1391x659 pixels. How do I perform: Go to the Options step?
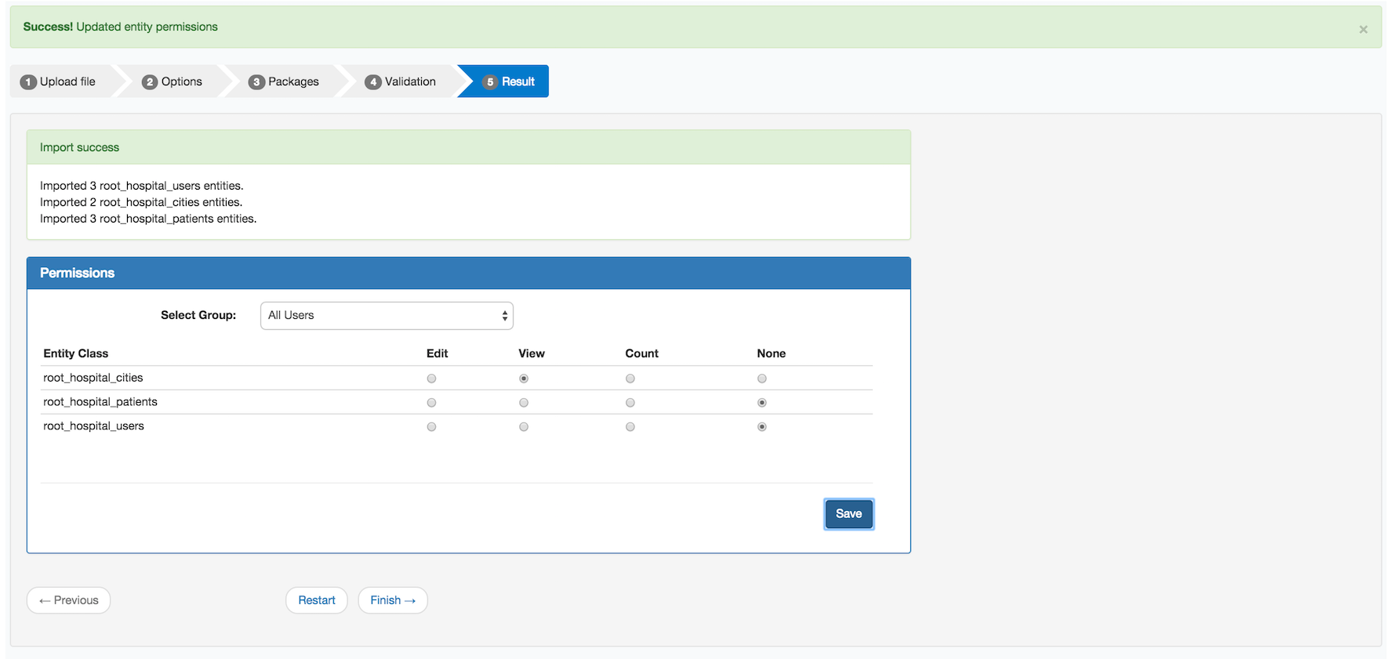point(173,81)
